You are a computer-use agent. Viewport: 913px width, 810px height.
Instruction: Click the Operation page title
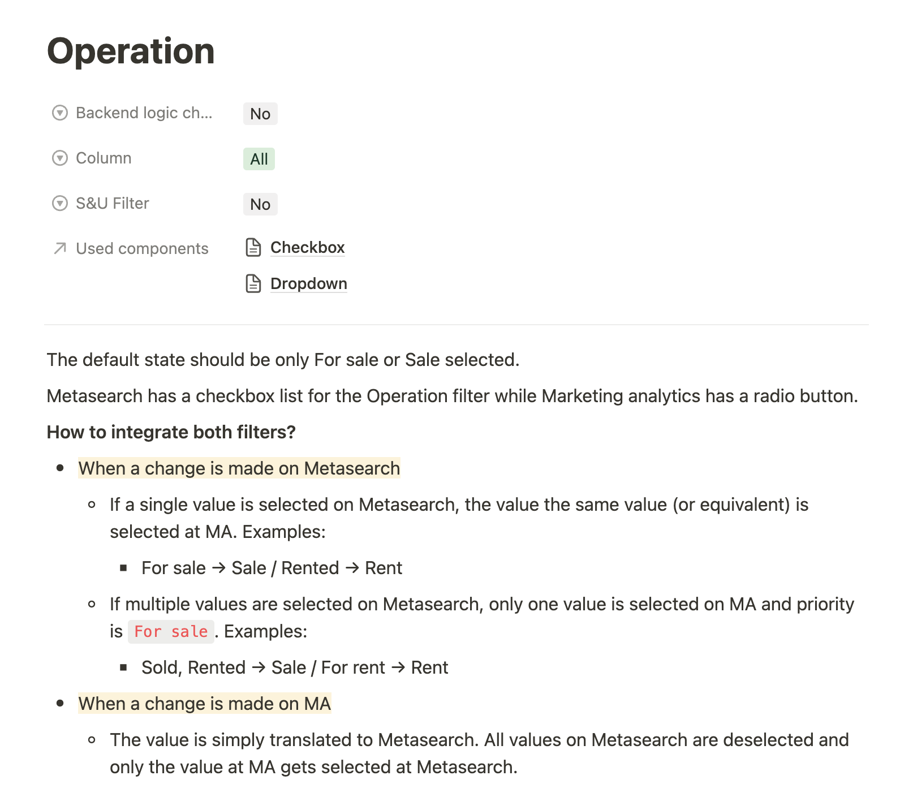pyautogui.click(x=131, y=51)
